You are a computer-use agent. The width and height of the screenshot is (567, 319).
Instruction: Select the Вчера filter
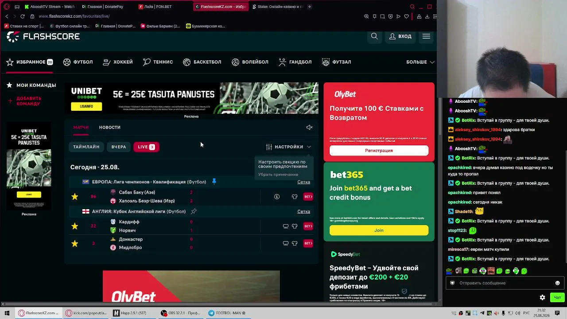click(x=119, y=147)
